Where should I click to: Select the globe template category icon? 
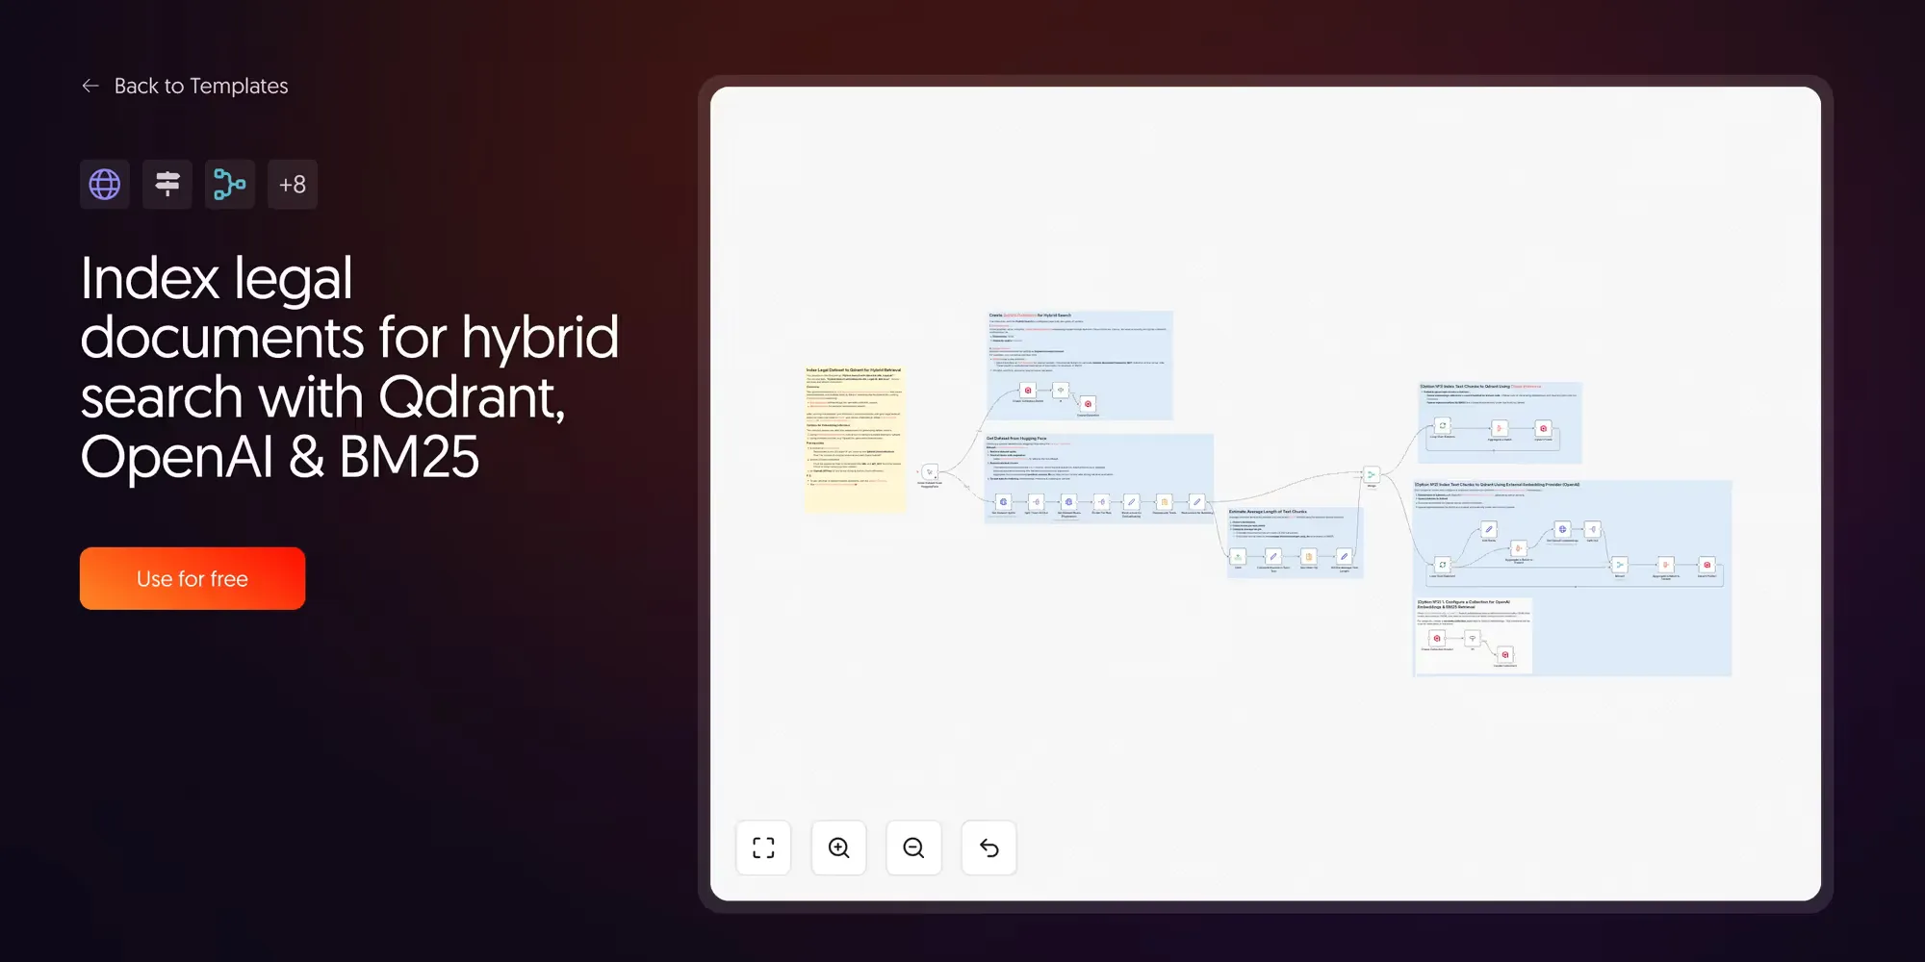pyautogui.click(x=104, y=184)
